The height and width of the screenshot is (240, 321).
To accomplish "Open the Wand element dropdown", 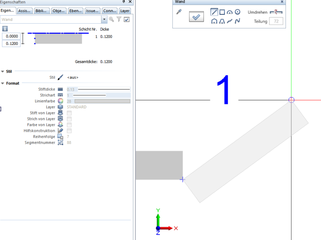I will tap(104, 20).
